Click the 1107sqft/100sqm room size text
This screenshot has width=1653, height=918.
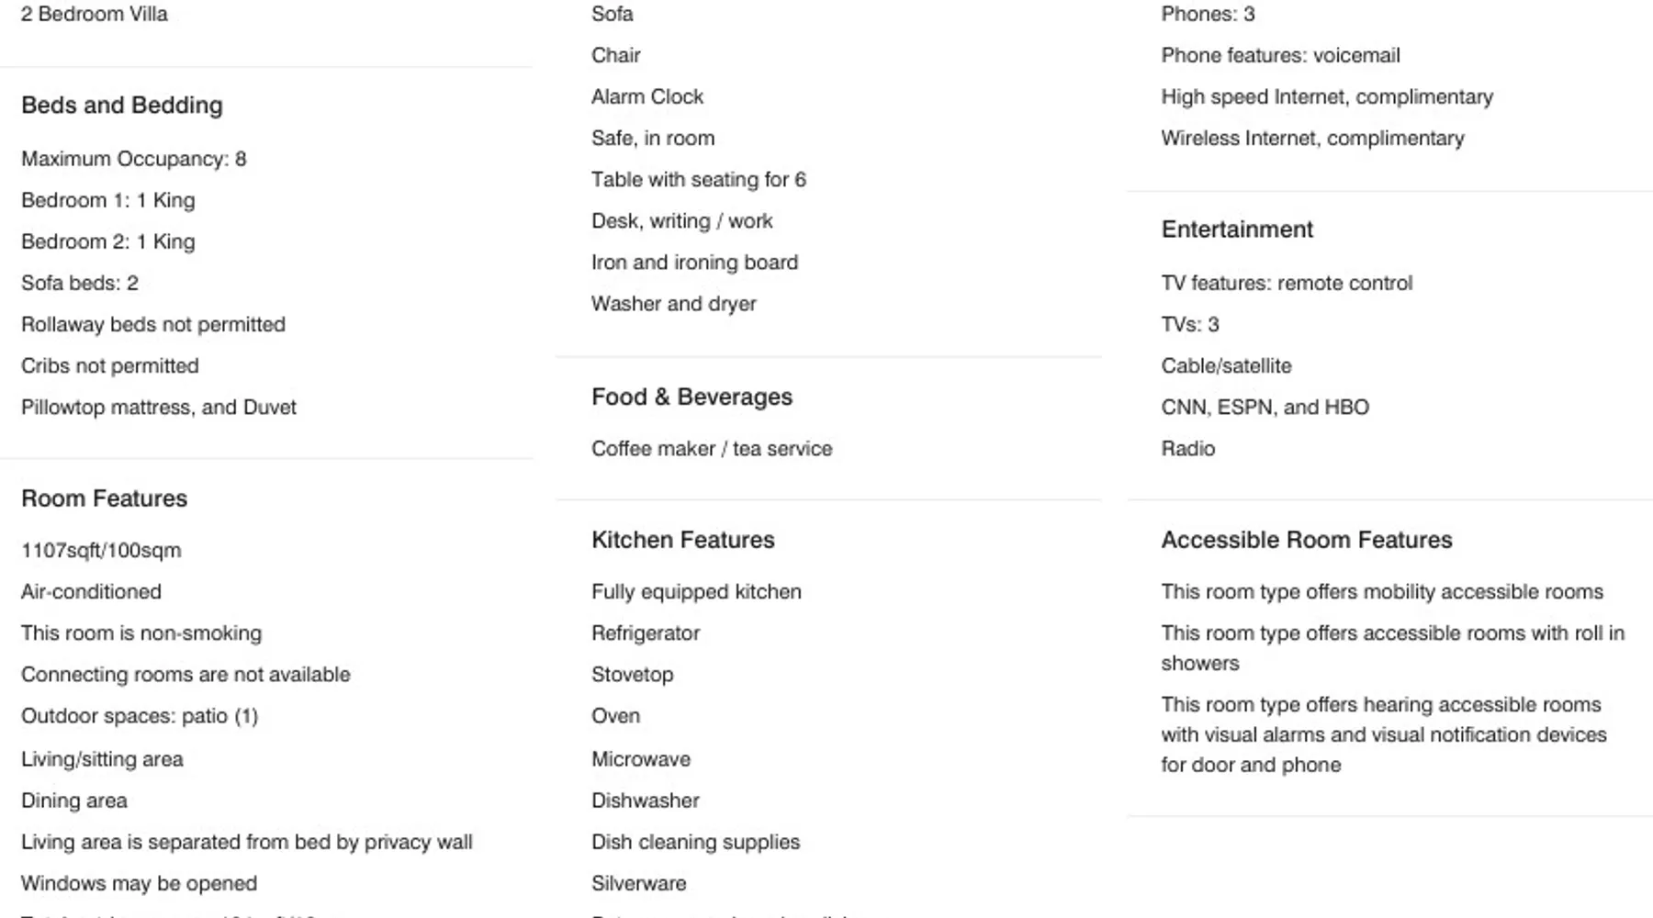click(101, 550)
